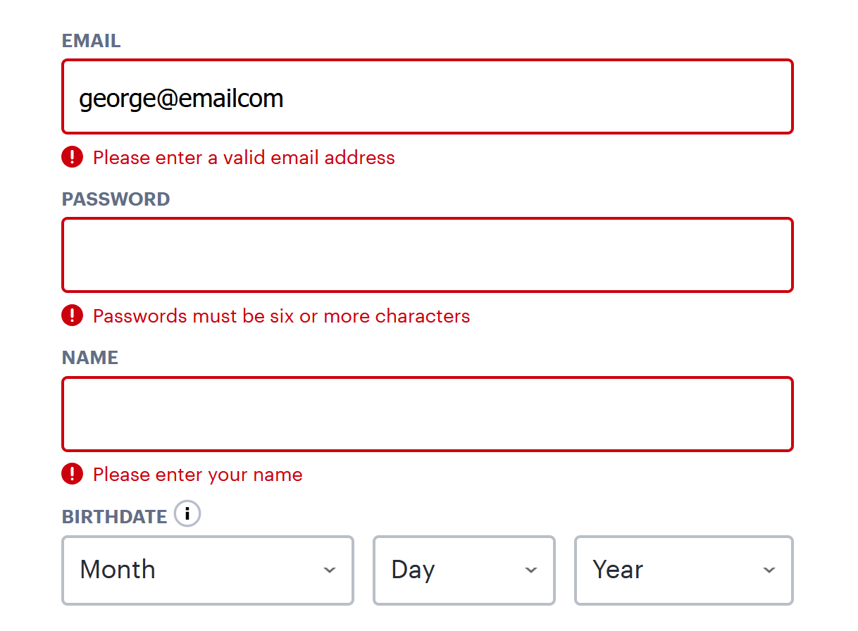Click the error icon beside the name warning
The height and width of the screenshot is (631, 858).
(x=72, y=474)
